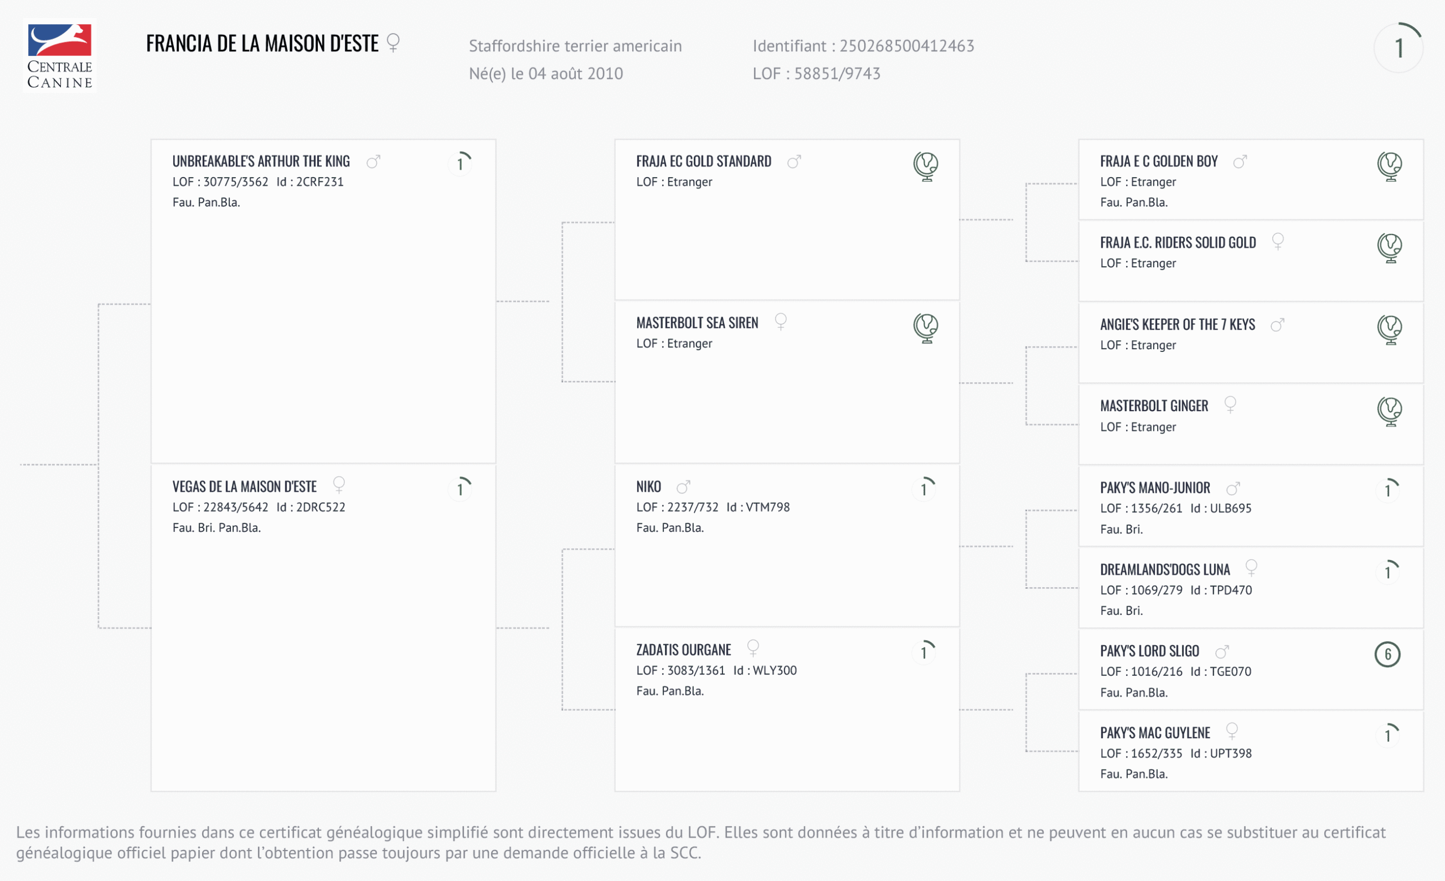Open the UNBREAKABLE'S ARTHUR THE KING pedigree

click(261, 161)
